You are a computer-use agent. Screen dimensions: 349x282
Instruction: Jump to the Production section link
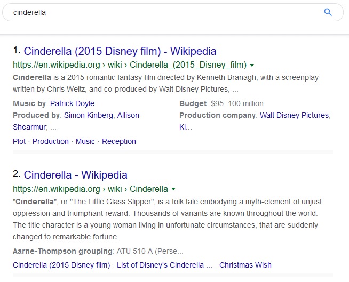pyautogui.click(x=51, y=141)
